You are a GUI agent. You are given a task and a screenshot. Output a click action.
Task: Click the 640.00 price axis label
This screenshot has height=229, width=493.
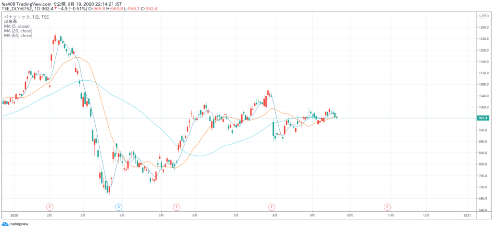[482, 210]
